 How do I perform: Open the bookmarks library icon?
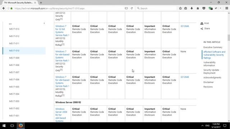click(x=186, y=8)
